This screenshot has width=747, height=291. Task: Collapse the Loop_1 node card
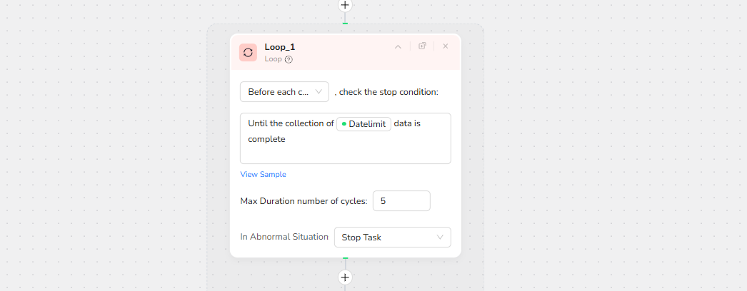[x=398, y=46]
